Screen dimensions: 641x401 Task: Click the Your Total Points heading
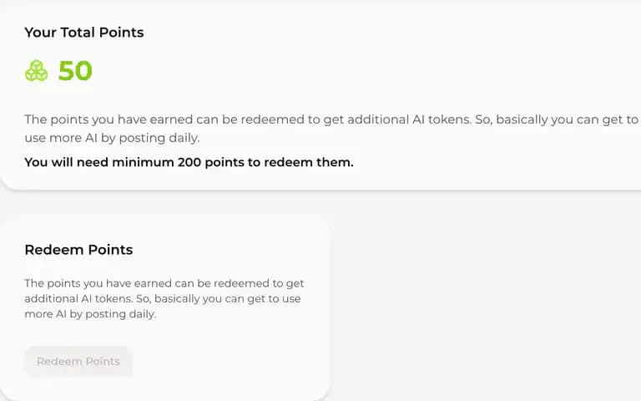(84, 33)
